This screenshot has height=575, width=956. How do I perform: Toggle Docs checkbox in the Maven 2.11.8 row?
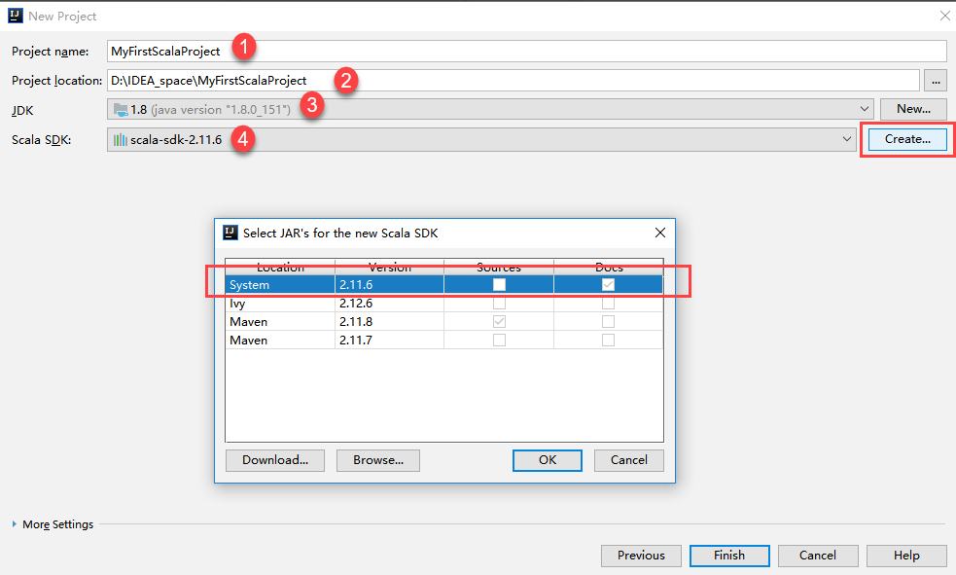click(608, 321)
